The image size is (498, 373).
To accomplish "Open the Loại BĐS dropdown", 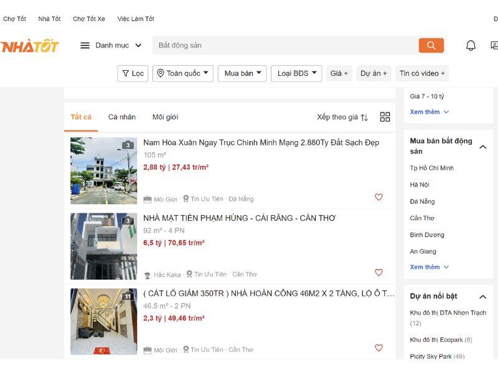I will click(x=296, y=73).
